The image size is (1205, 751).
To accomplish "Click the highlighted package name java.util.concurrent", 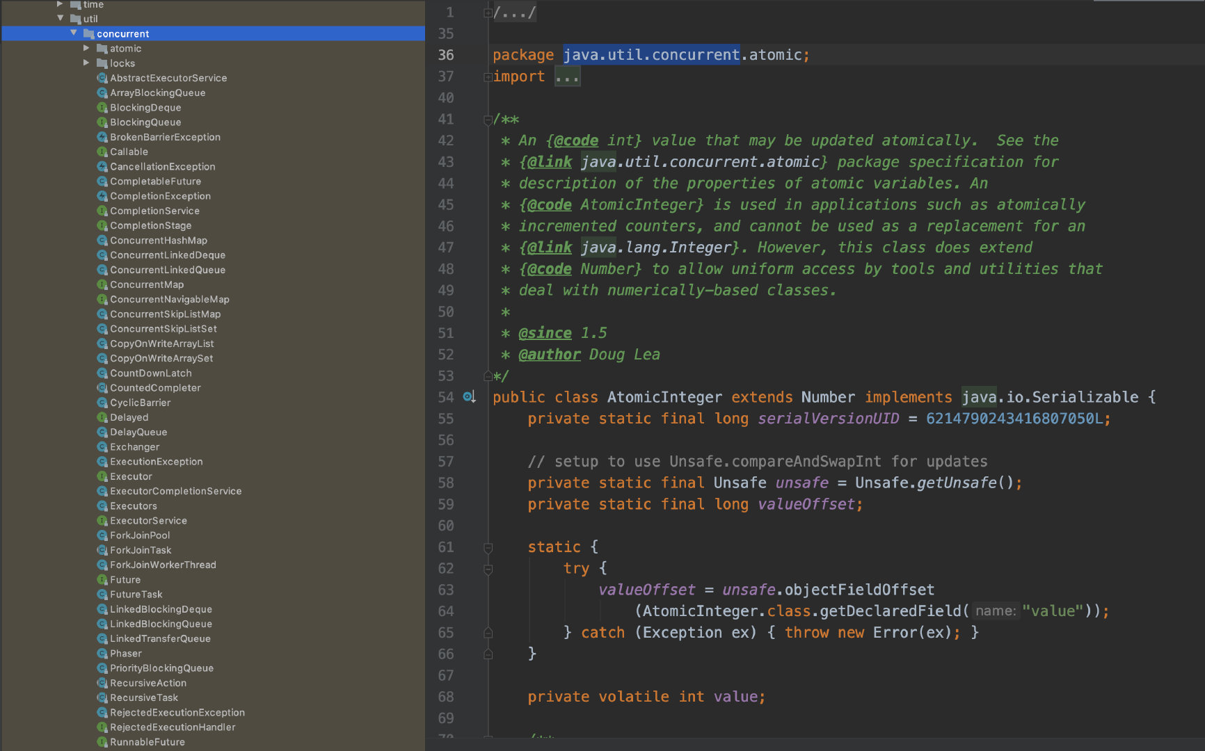I will tap(651, 55).
